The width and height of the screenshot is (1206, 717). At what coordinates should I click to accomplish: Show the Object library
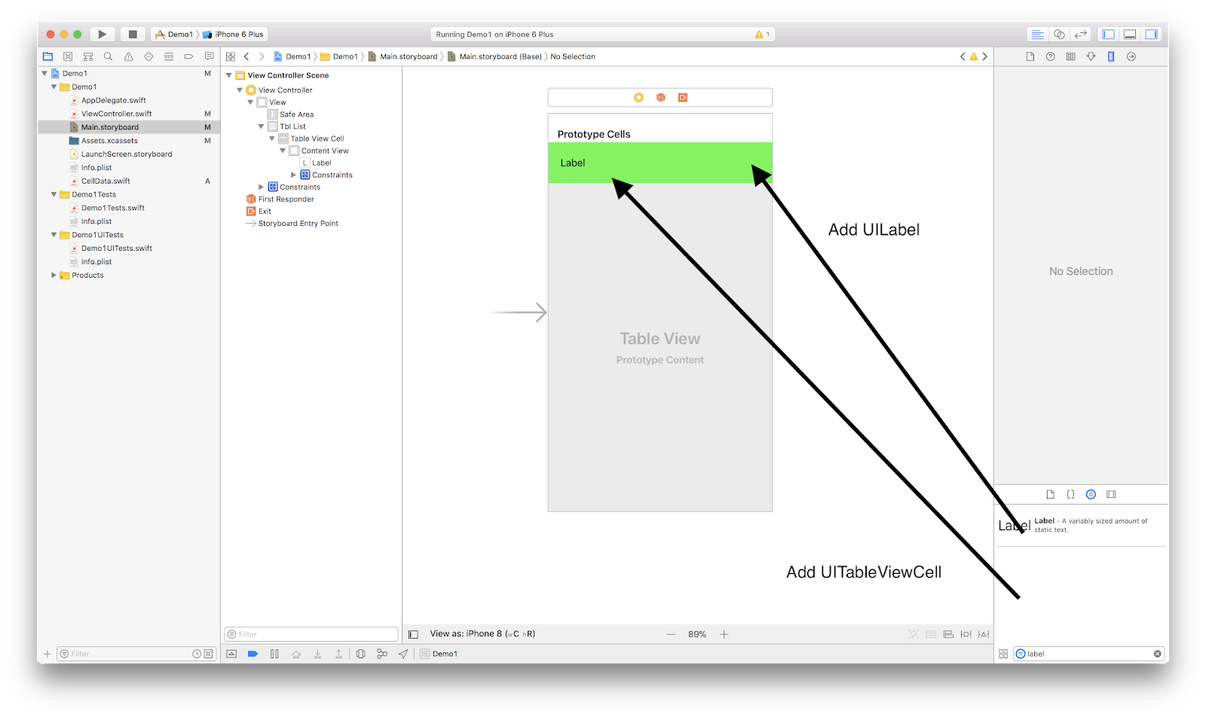pos(1091,494)
